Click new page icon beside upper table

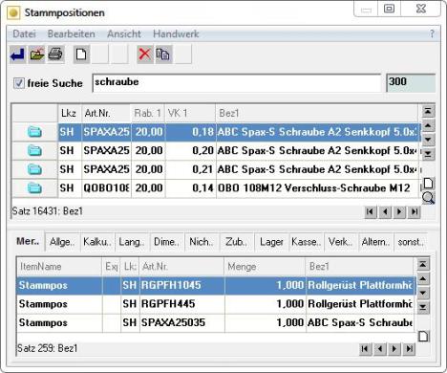point(428,184)
